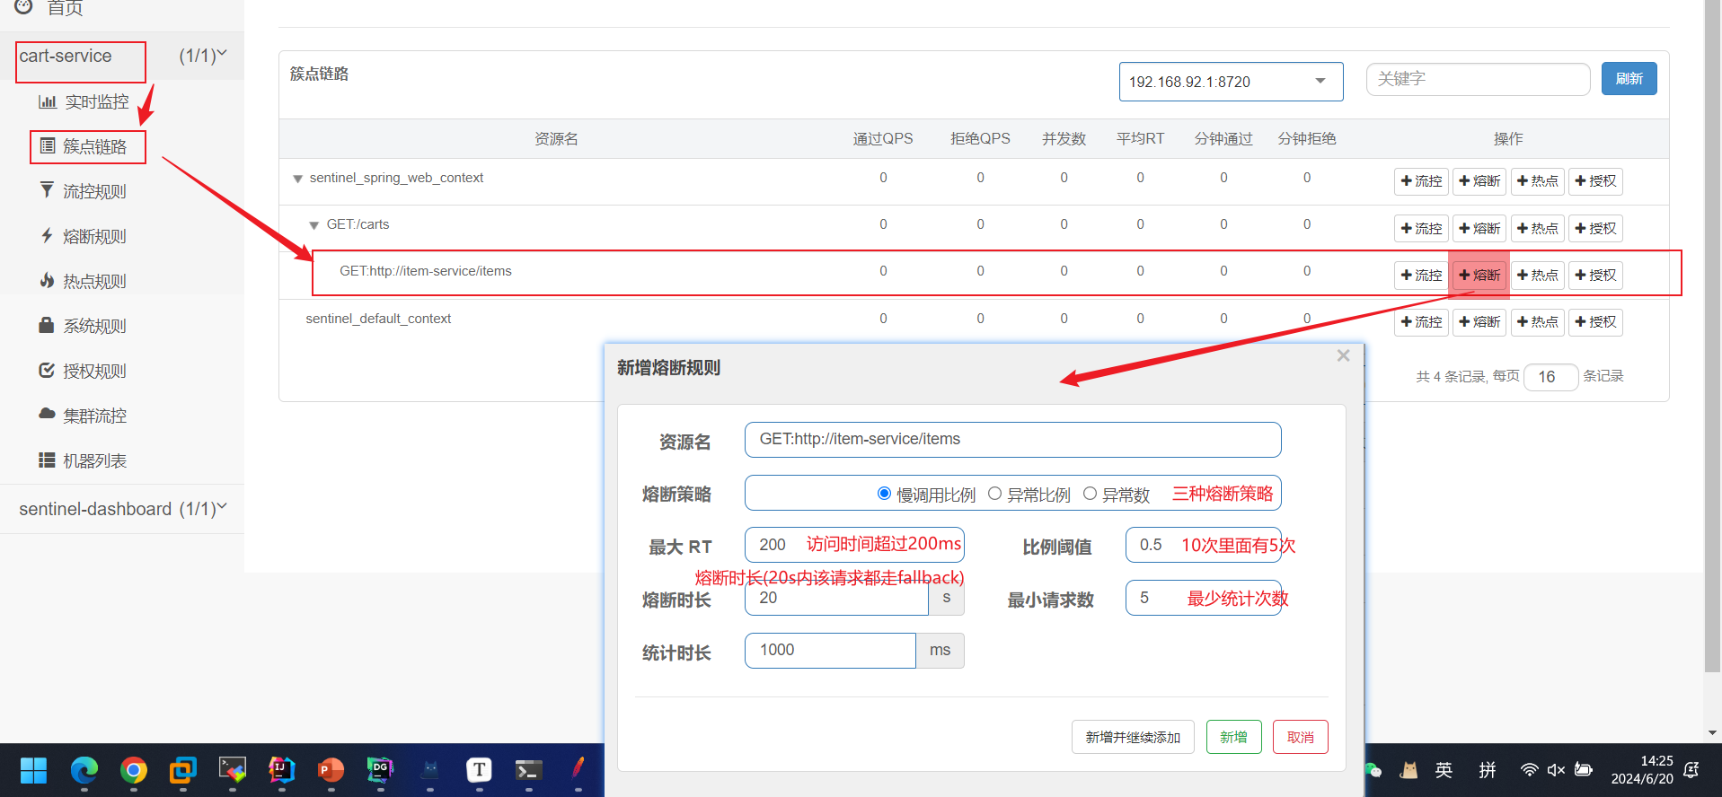The height and width of the screenshot is (797, 1722).
Task: Click the 最小请求数 field with 5
Action: (1203, 598)
